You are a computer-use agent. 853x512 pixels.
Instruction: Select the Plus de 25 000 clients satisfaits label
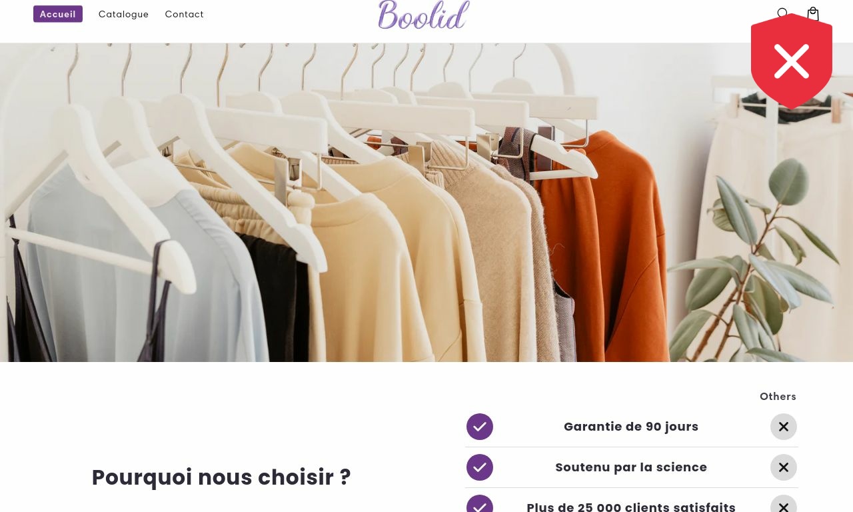631,507
